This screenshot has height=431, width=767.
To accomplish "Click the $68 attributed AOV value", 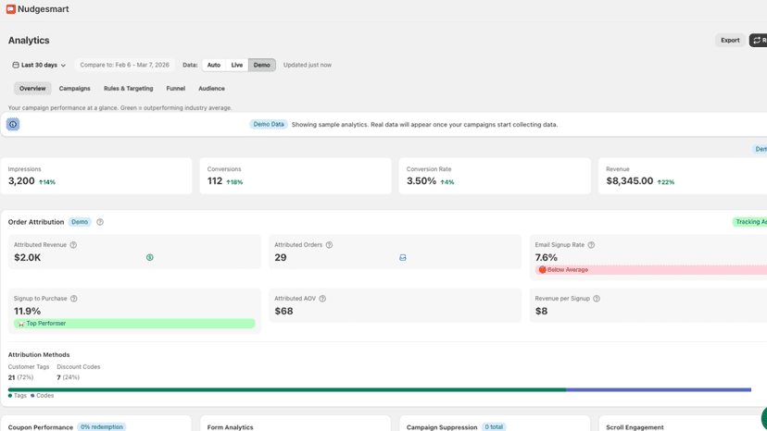I will 283,312.
